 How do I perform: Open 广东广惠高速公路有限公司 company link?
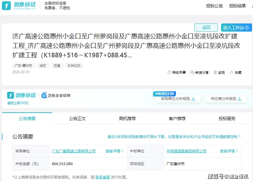click(x=74, y=151)
